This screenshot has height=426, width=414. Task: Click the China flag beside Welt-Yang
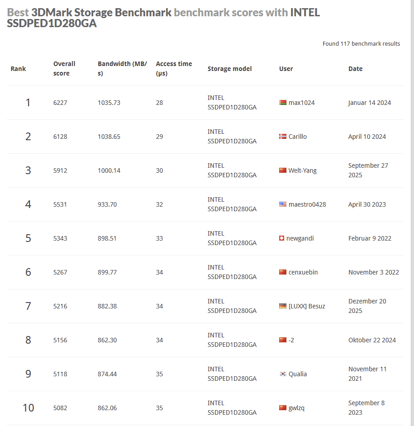[283, 170]
